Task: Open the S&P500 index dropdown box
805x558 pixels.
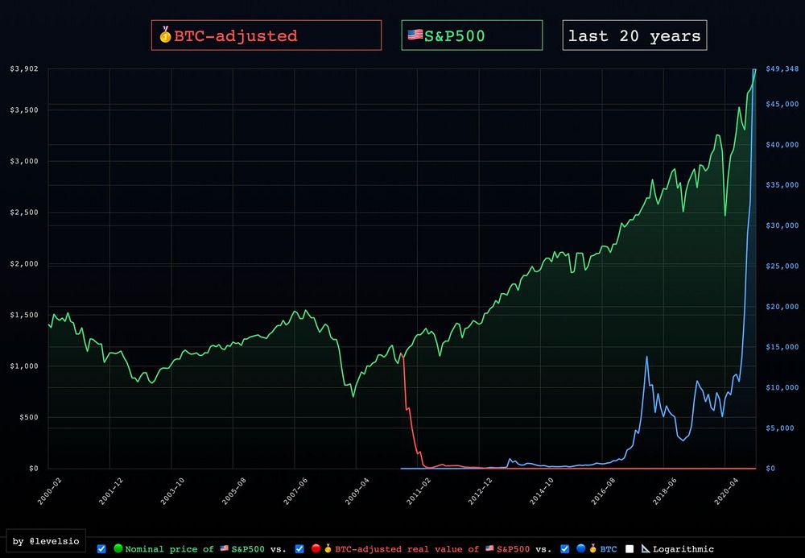Action: [472, 35]
